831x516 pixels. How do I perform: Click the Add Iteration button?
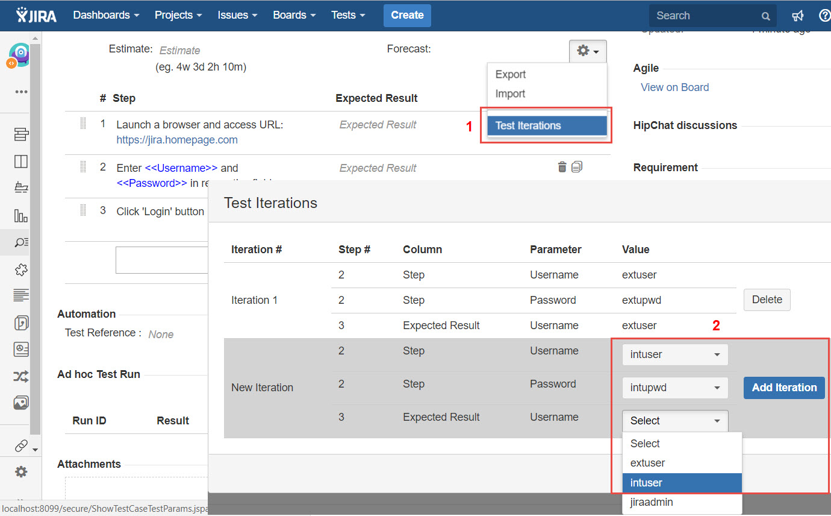(x=783, y=388)
